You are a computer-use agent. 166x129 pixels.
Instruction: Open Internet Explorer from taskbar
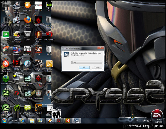click(23, 121)
